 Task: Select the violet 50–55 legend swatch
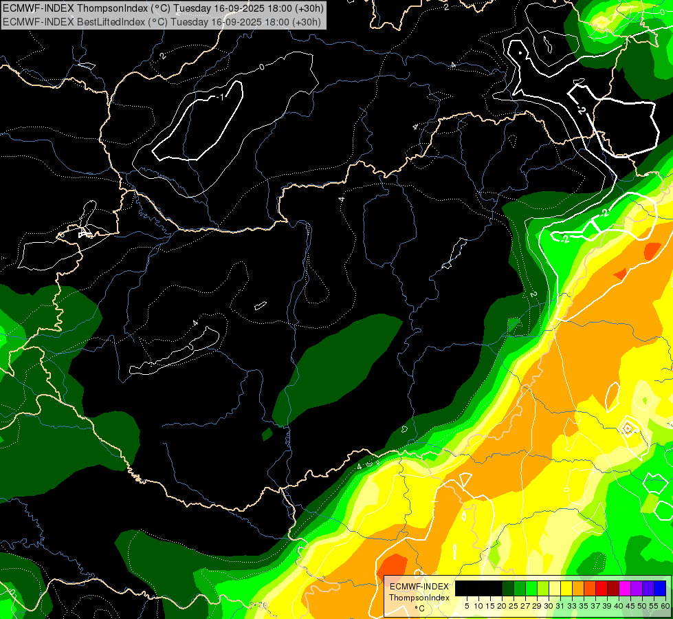[648, 588]
